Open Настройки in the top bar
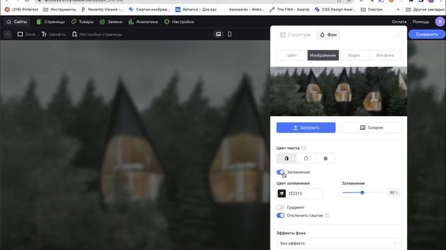The width and height of the screenshot is (446, 250). tap(179, 22)
